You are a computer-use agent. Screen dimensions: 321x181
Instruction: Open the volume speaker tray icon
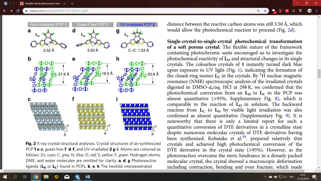[285, 177]
